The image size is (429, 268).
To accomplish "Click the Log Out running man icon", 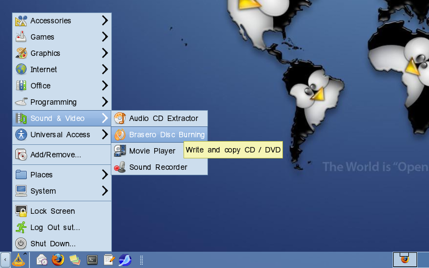I will (x=21, y=227).
